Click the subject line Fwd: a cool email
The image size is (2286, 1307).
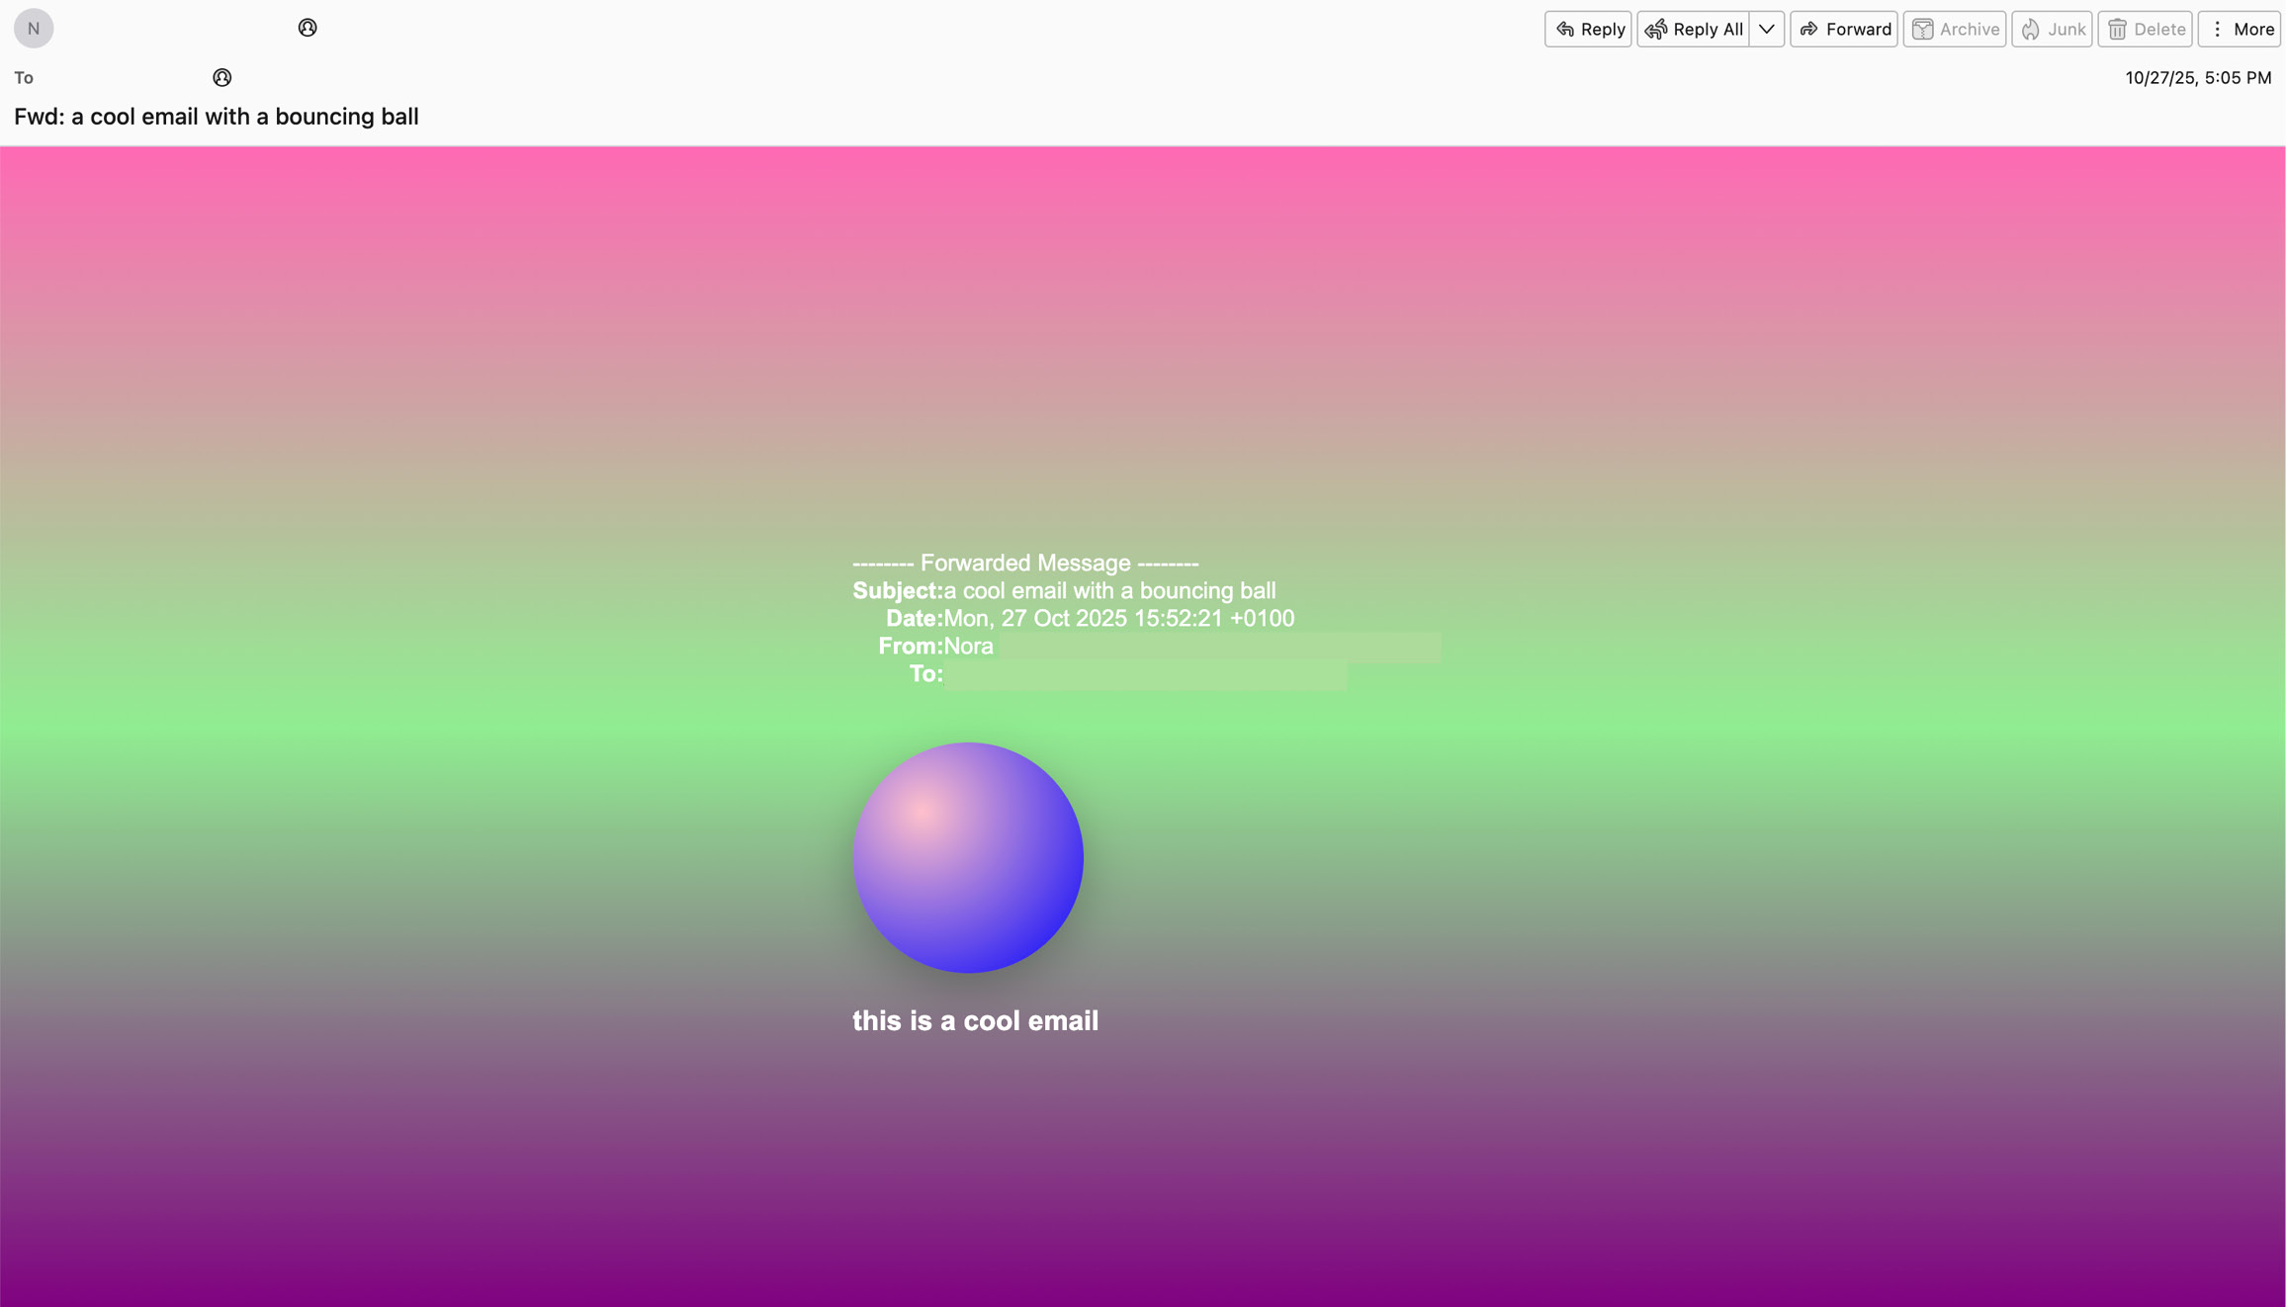217,117
